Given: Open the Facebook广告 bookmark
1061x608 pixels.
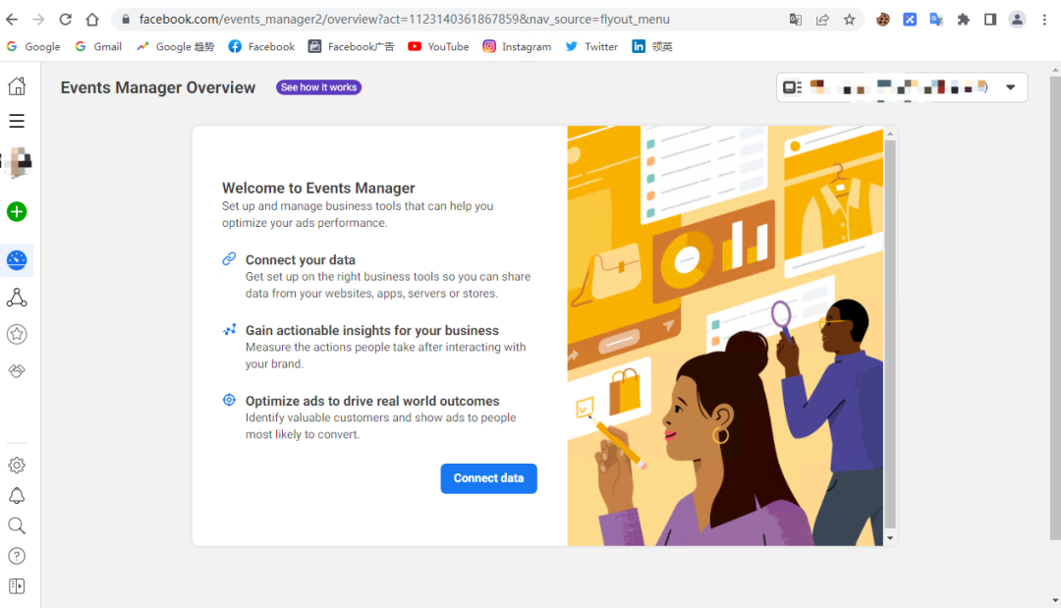Looking at the screenshot, I should (351, 47).
